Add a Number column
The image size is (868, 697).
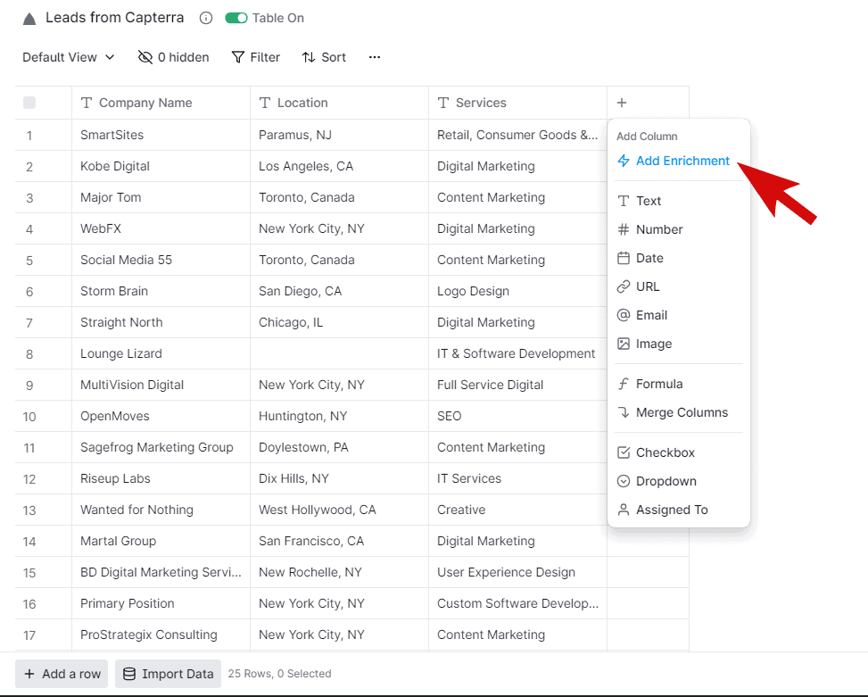679,229
